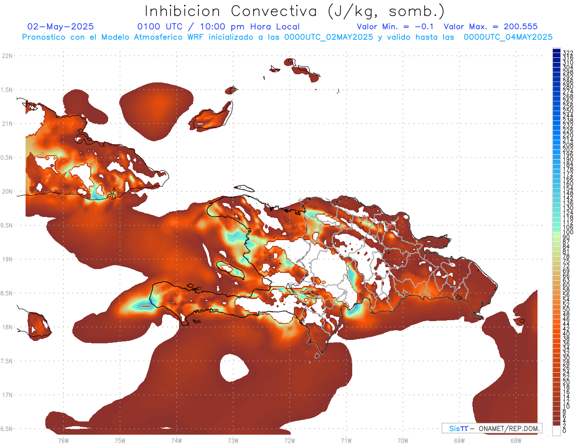Click the "Valor Min. = -0.1" label
This screenshot has height=447, width=579.
tap(396, 27)
